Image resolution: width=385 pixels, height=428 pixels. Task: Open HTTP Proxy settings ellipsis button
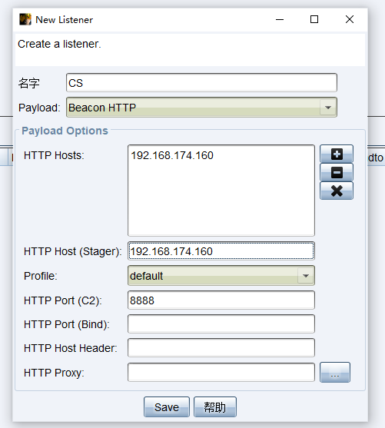[335, 373]
